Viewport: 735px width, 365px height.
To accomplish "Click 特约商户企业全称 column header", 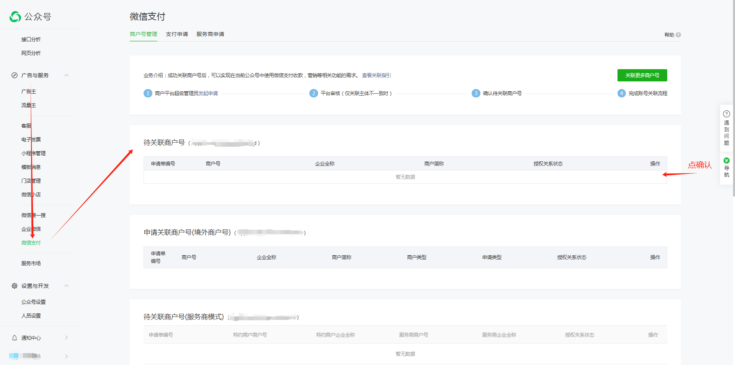I will pos(335,335).
